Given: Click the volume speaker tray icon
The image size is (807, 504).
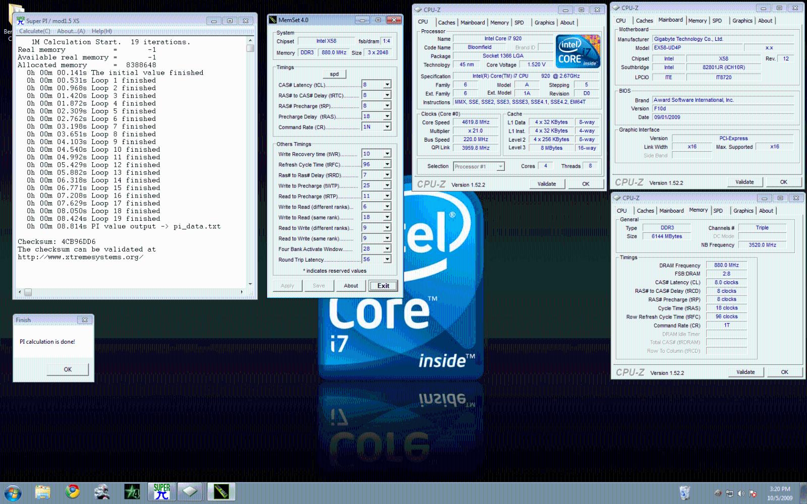Looking at the screenshot, I should coord(741,493).
